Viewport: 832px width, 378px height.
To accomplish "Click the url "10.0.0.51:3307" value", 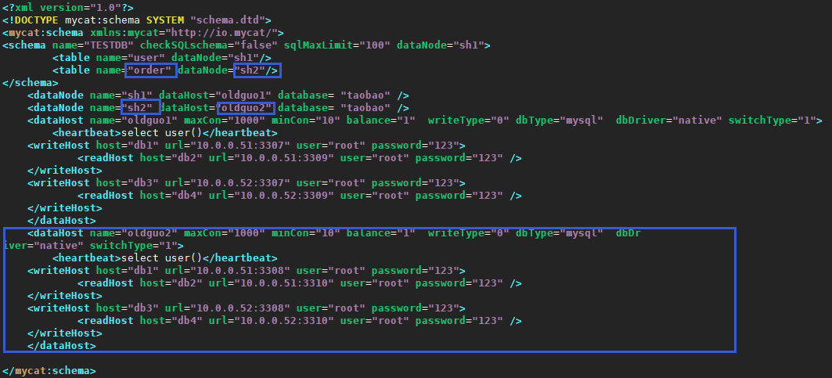I will point(240,146).
